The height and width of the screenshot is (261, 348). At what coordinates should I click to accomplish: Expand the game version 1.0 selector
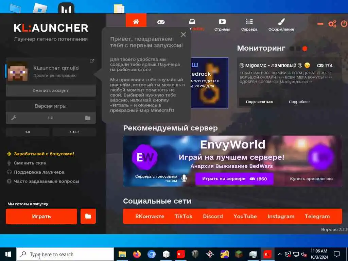[x=51, y=118]
